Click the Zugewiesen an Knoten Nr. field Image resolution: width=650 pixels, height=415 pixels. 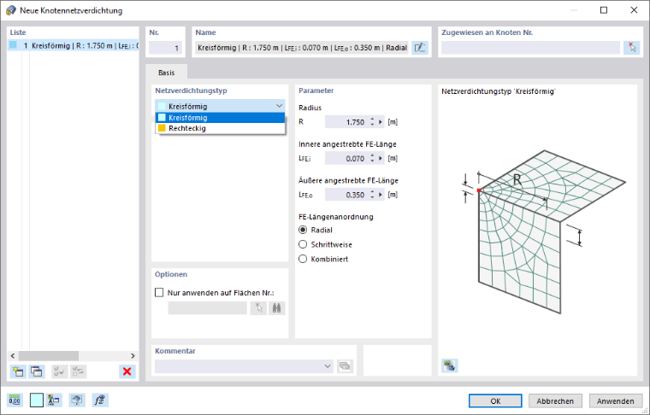click(x=530, y=48)
